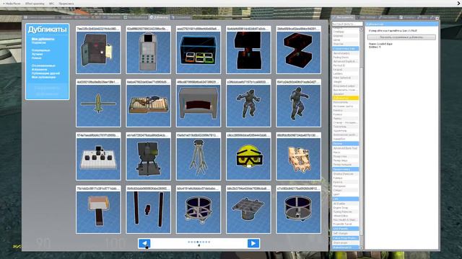Select the stacked wooden pallets duplicate

[x=298, y=156]
